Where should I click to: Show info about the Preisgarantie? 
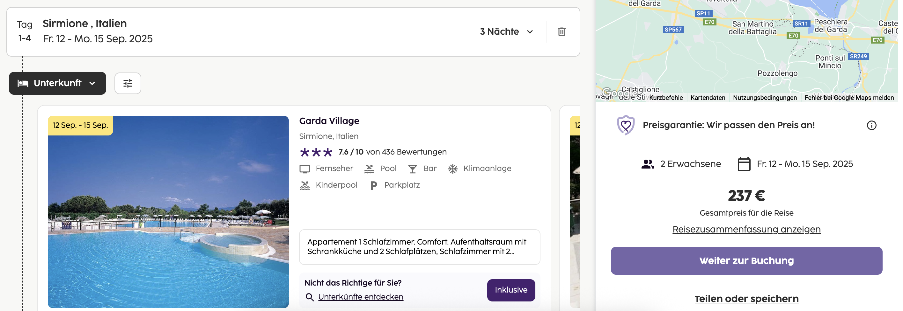(871, 125)
